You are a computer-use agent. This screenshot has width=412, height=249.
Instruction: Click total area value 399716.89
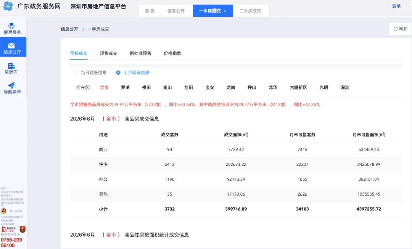236,209
